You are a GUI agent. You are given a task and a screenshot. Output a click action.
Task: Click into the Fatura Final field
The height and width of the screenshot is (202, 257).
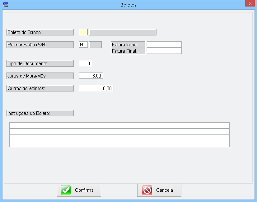tap(164, 51)
